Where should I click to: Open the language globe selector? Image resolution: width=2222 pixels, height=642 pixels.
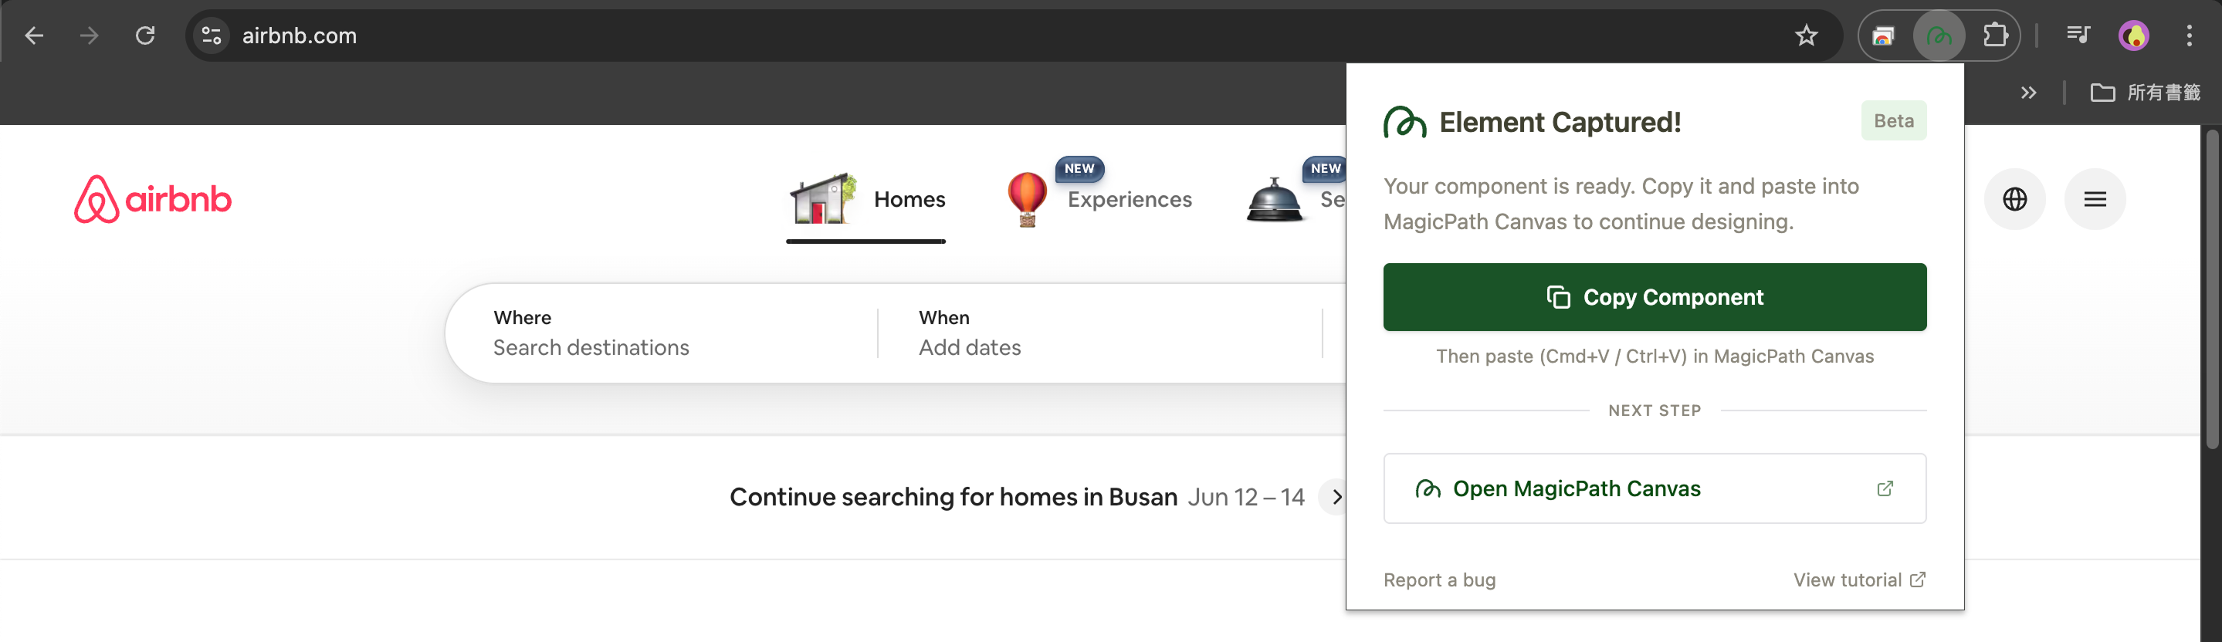click(x=2014, y=199)
